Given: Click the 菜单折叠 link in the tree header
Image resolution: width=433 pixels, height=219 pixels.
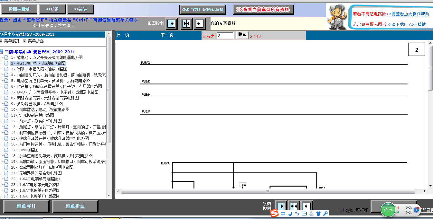Looking at the screenshot, I should (36, 41).
